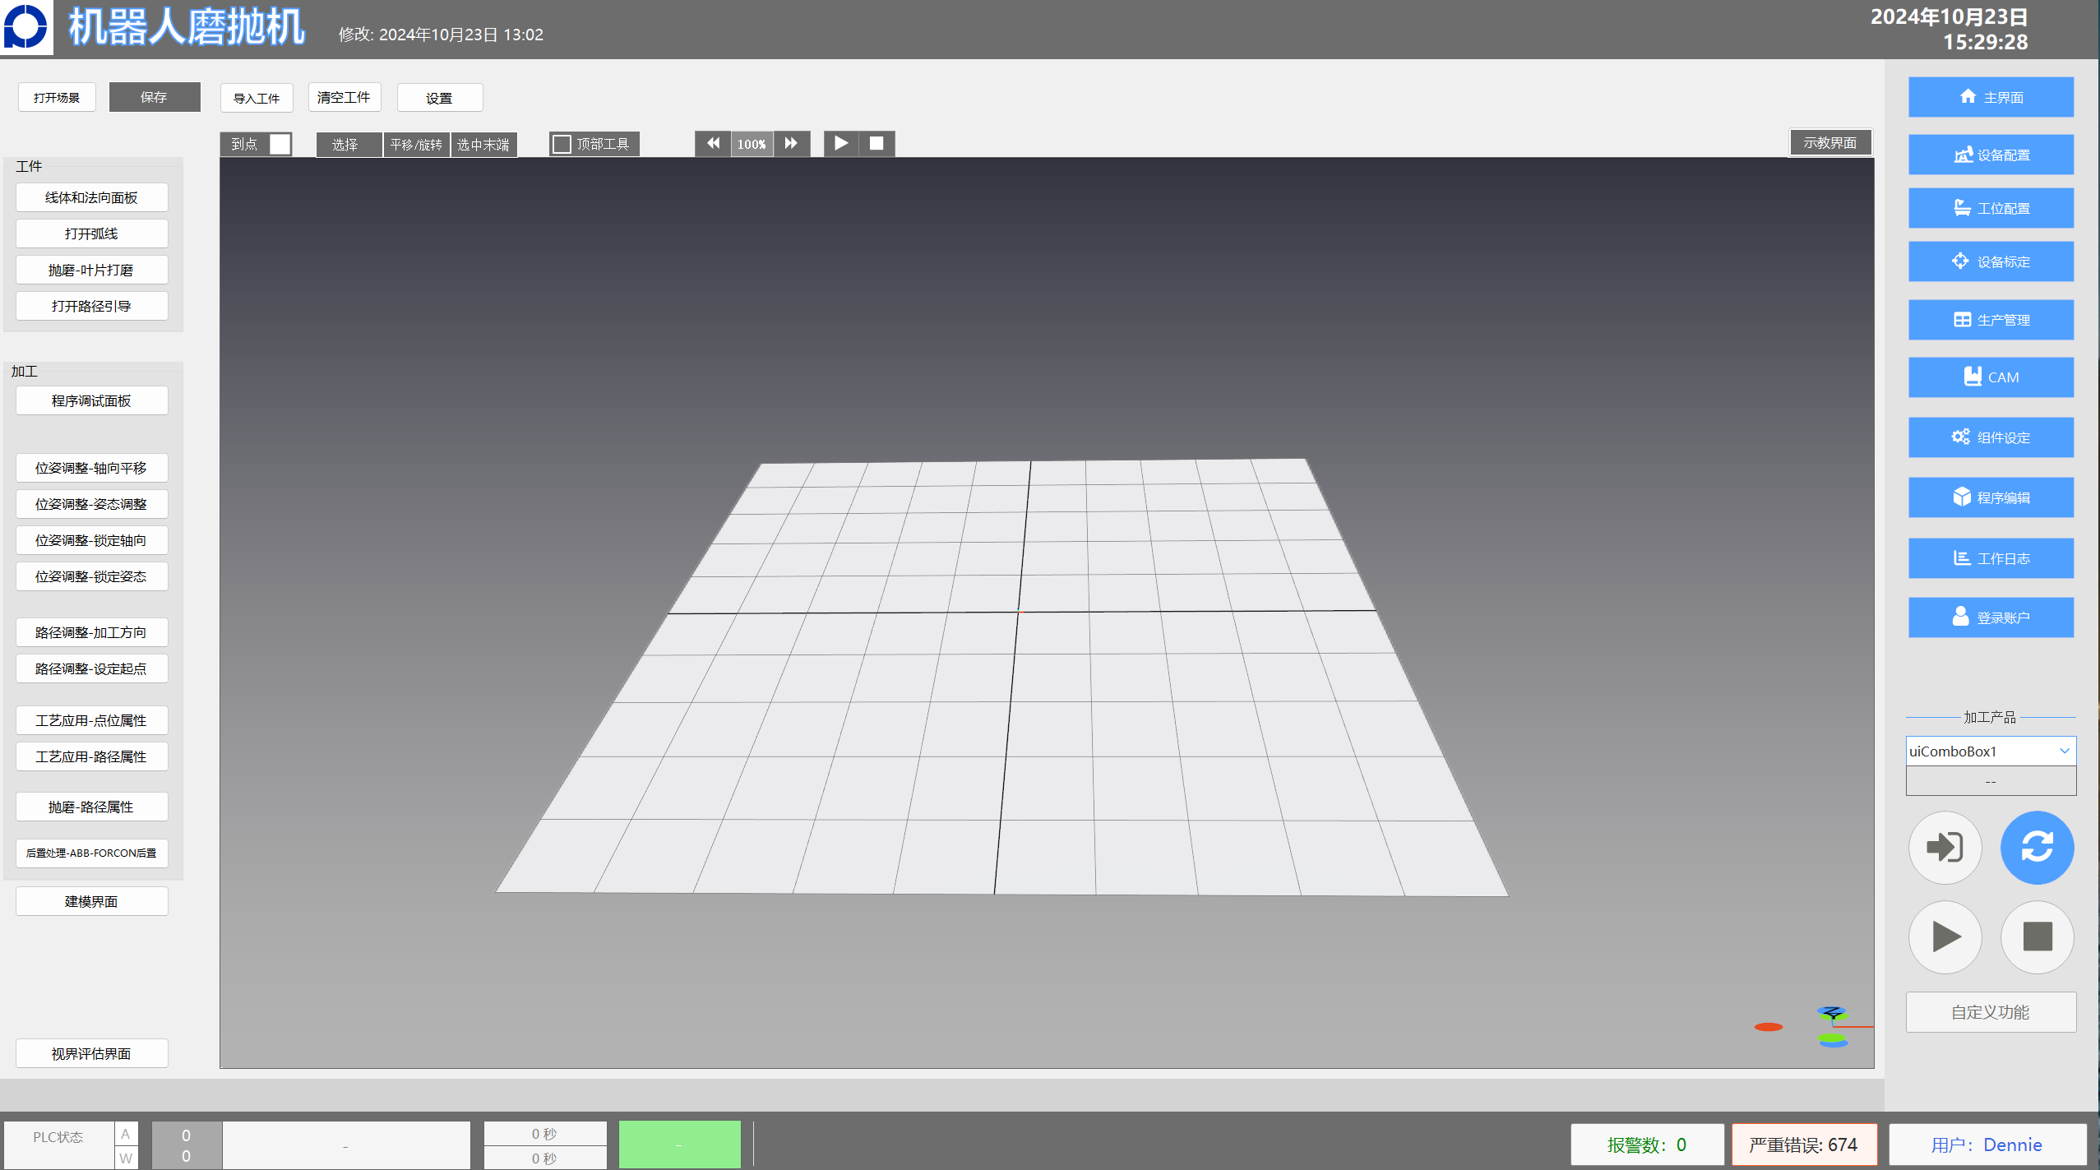Open 程序调试面板
The height and width of the screenshot is (1170, 2100).
coord(91,400)
